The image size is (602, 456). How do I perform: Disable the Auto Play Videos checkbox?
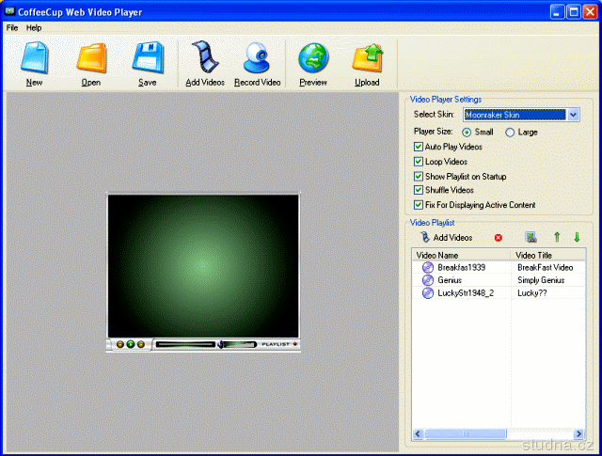click(419, 148)
